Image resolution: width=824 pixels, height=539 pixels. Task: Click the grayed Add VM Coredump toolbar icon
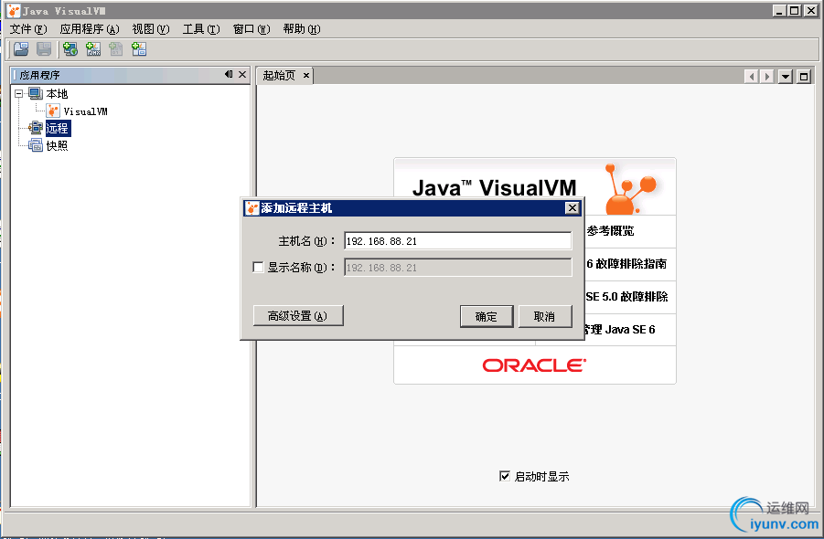[x=115, y=48]
